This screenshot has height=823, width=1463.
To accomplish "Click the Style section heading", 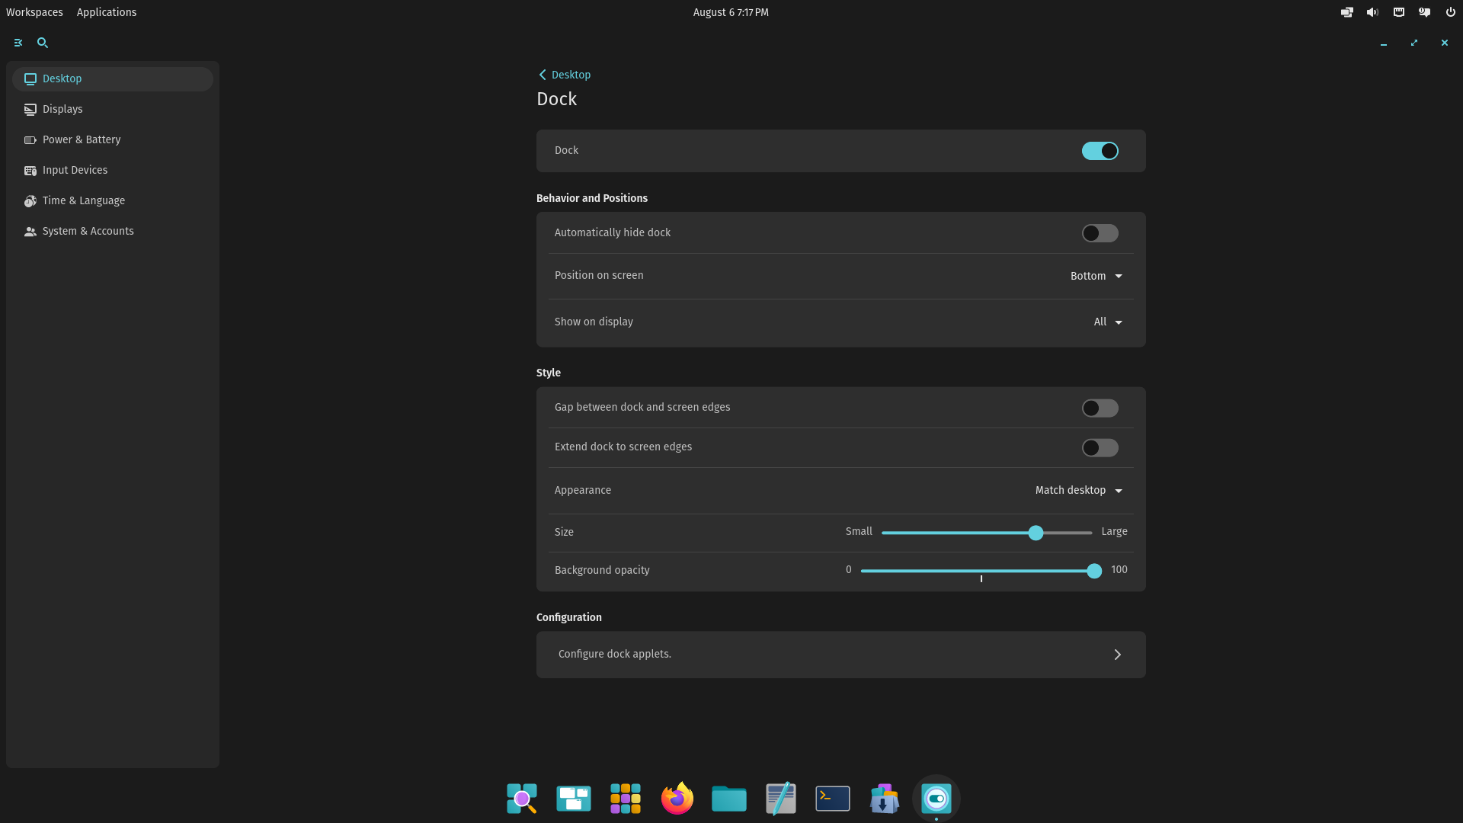I will (x=549, y=373).
